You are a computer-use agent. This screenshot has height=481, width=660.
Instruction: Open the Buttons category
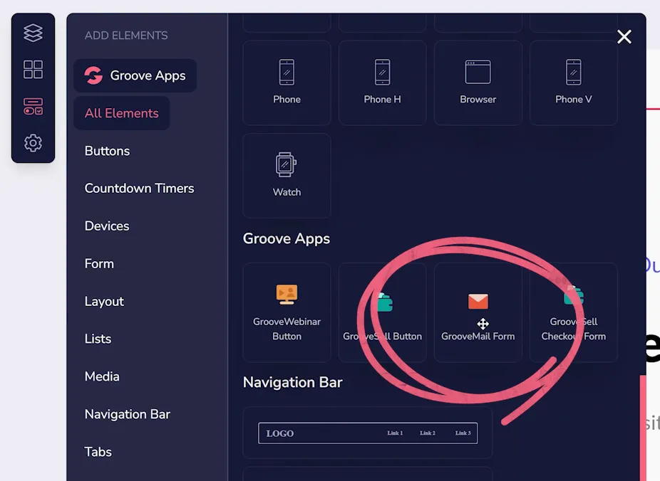click(107, 151)
